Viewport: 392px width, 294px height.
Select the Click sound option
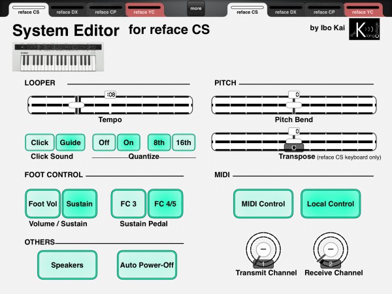39,142
